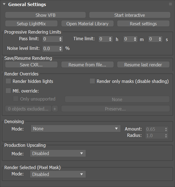This screenshot has width=175, height=187.
Task: Enable Render hidden lights checkbox
Action: [x=8, y=81]
